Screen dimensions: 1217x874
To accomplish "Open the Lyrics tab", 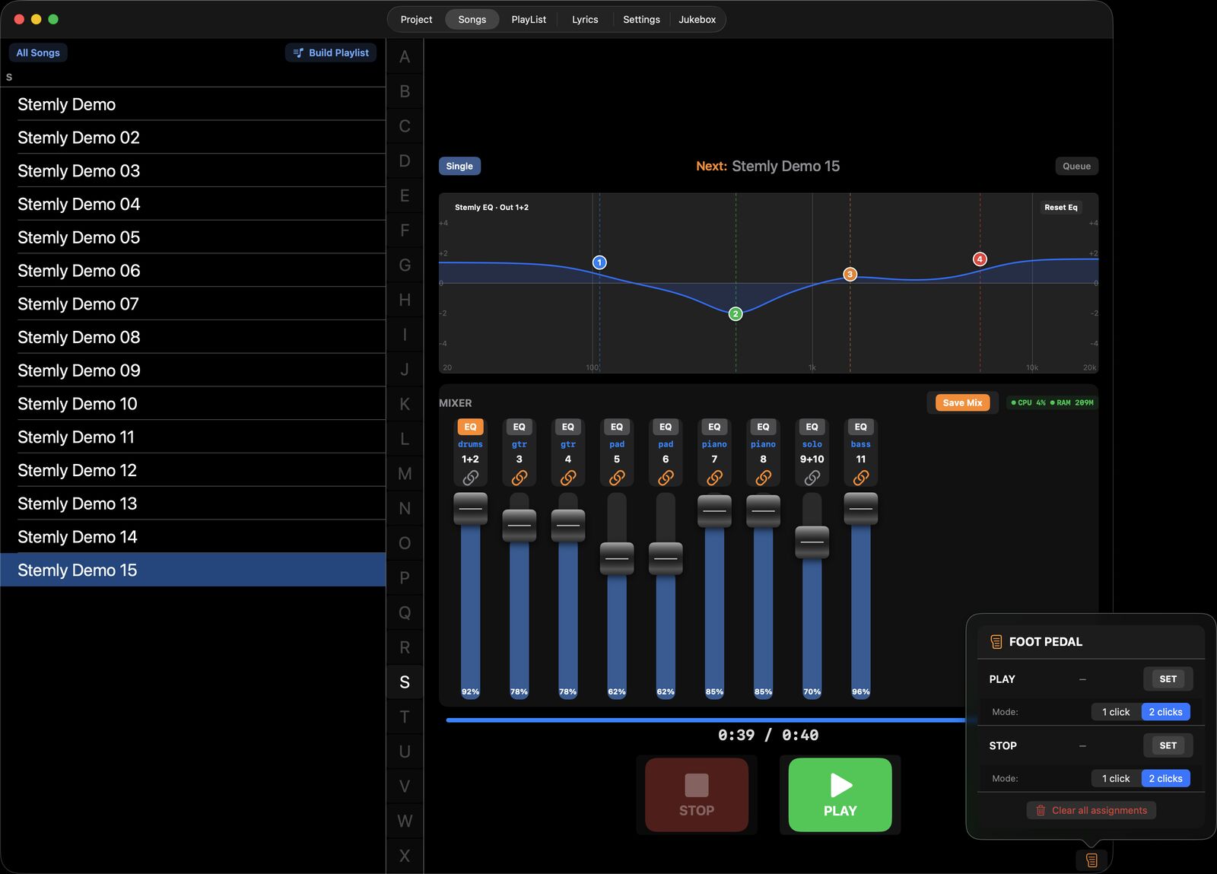I will (585, 20).
